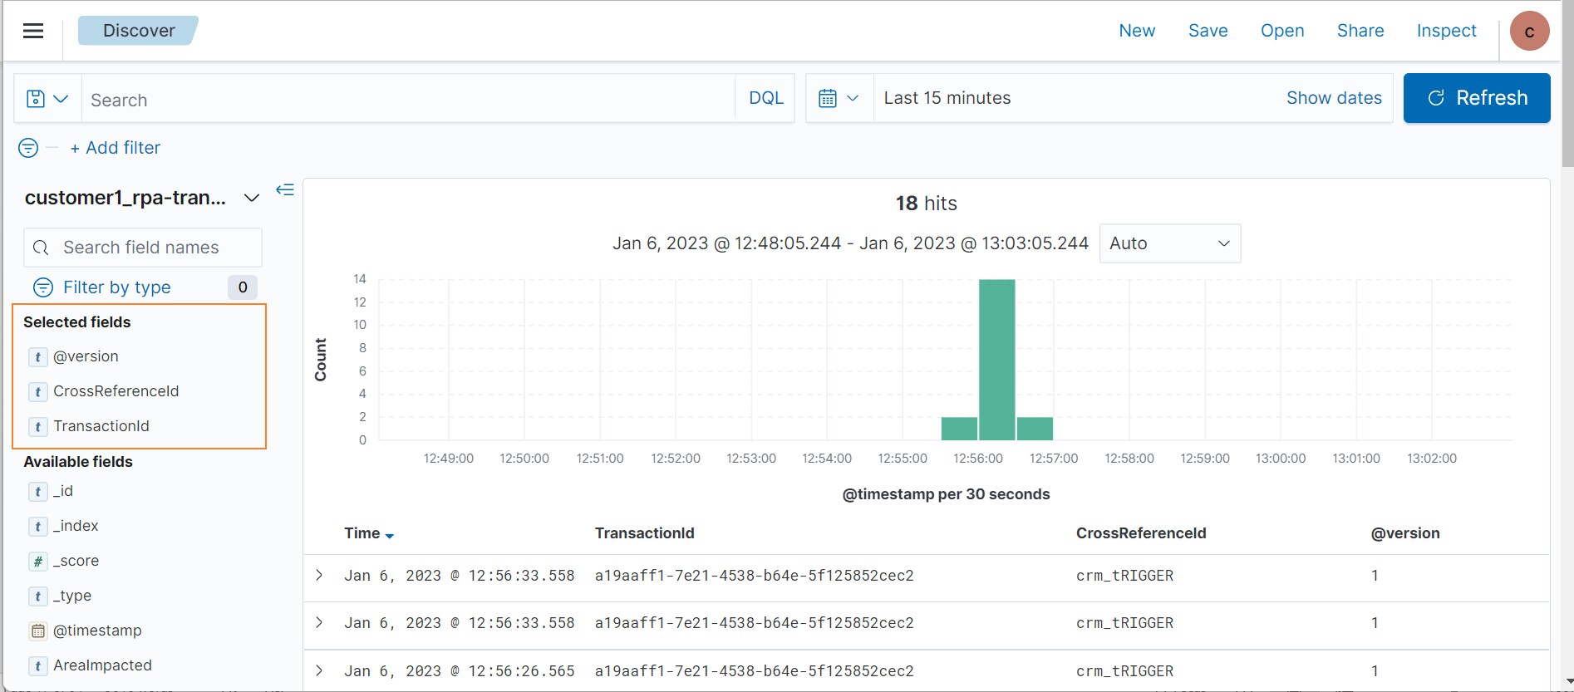Click the Show dates link
The width and height of the screenshot is (1574, 692).
point(1334,98)
